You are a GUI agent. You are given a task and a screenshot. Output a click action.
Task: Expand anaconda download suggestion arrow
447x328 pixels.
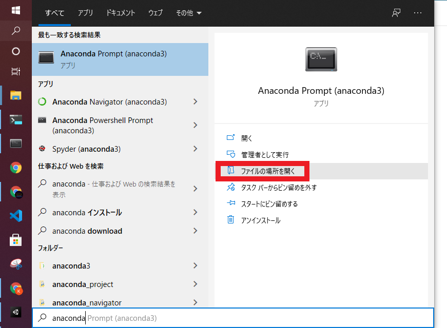pyautogui.click(x=196, y=231)
